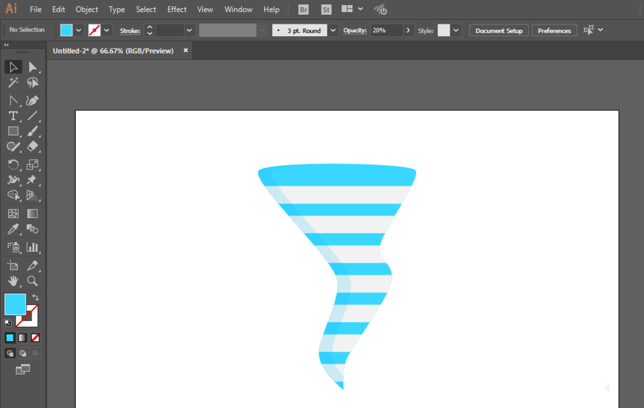Select the Perspective Grid tool
The width and height of the screenshot is (644, 408).
pyautogui.click(x=32, y=196)
